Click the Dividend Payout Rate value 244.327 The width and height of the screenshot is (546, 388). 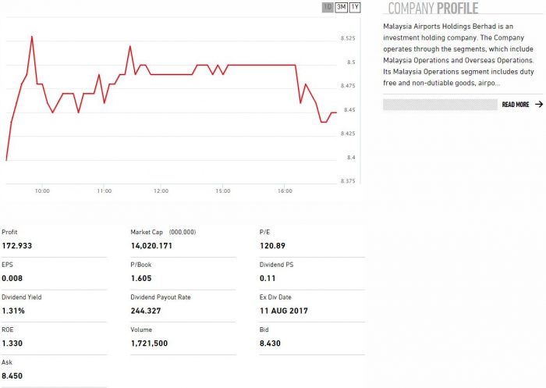(146, 311)
